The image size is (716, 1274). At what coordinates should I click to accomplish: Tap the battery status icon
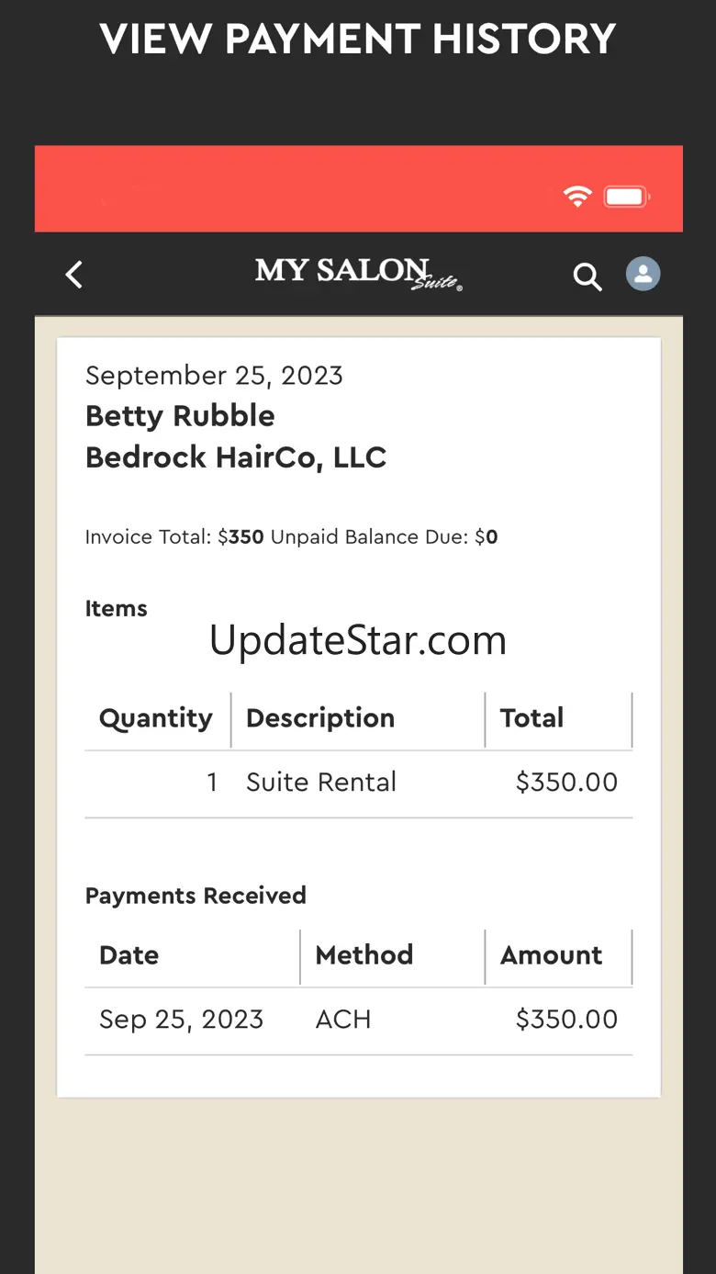tap(627, 196)
